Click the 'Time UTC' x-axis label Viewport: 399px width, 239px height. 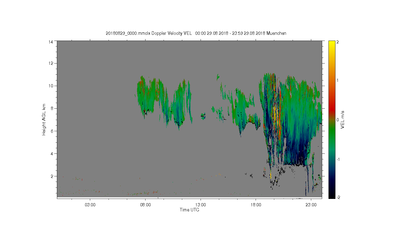point(189,210)
